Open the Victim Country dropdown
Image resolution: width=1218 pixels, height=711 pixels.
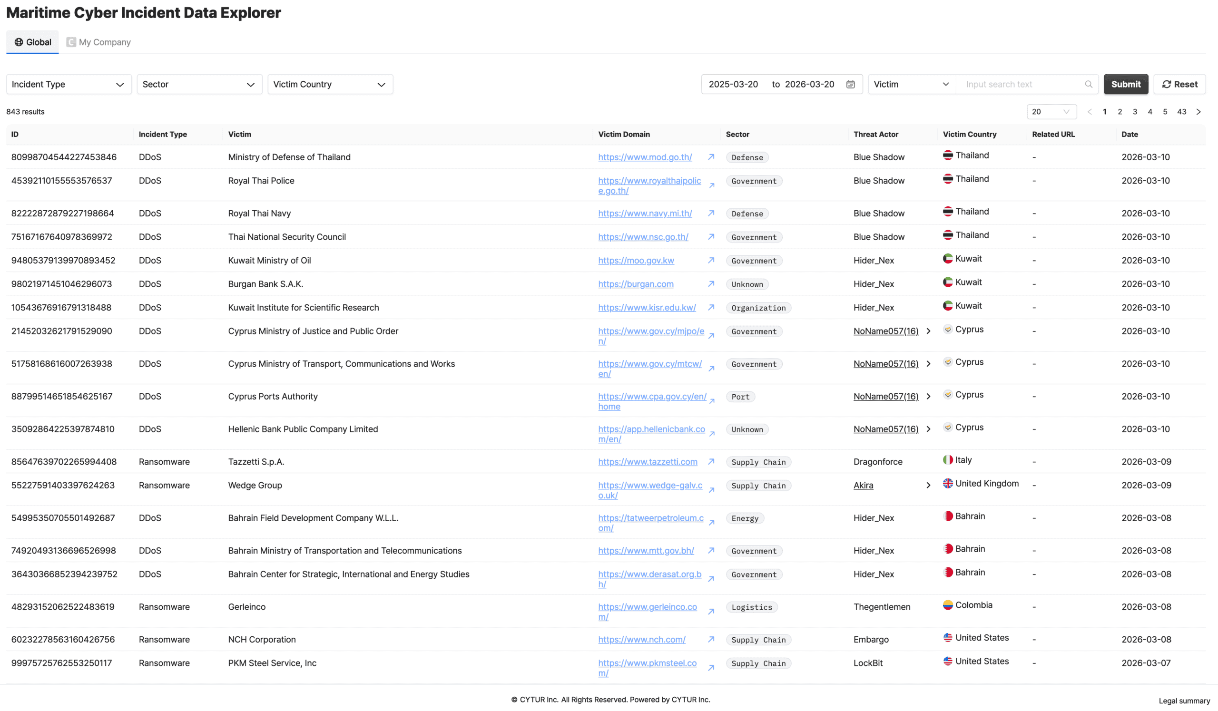(330, 85)
